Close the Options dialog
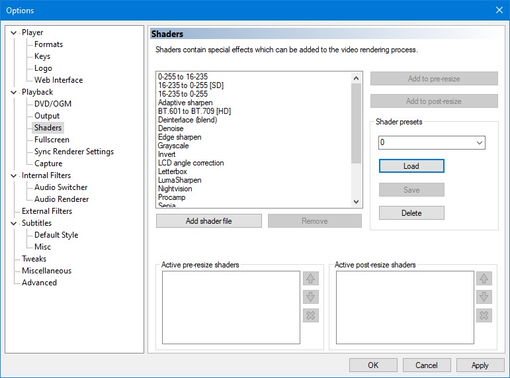This screenshot has height=378, width=510. click(499, 10)
